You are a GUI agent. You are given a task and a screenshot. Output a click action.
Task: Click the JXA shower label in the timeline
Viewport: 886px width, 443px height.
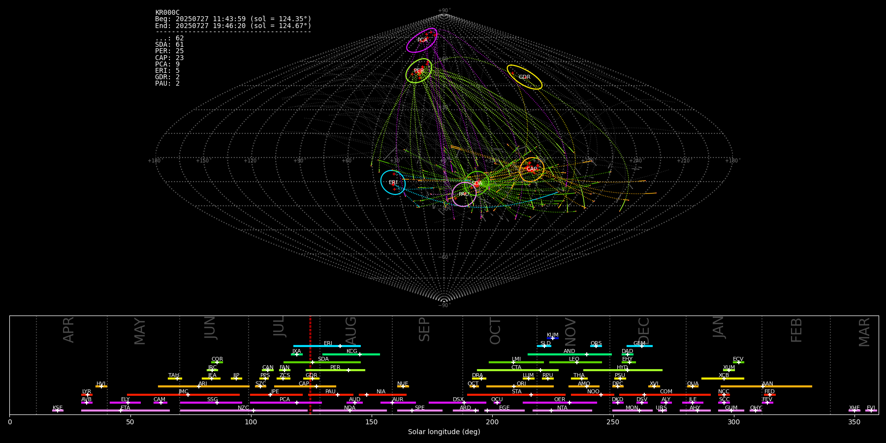coord(296,351)
